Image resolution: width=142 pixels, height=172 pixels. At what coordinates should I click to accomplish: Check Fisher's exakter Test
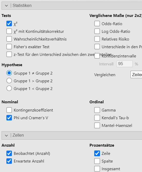tap(9, 47)
